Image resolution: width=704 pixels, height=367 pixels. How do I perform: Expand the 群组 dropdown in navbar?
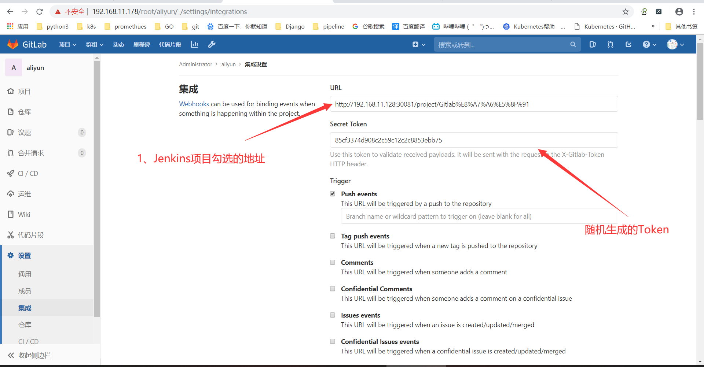click(95, 44)
